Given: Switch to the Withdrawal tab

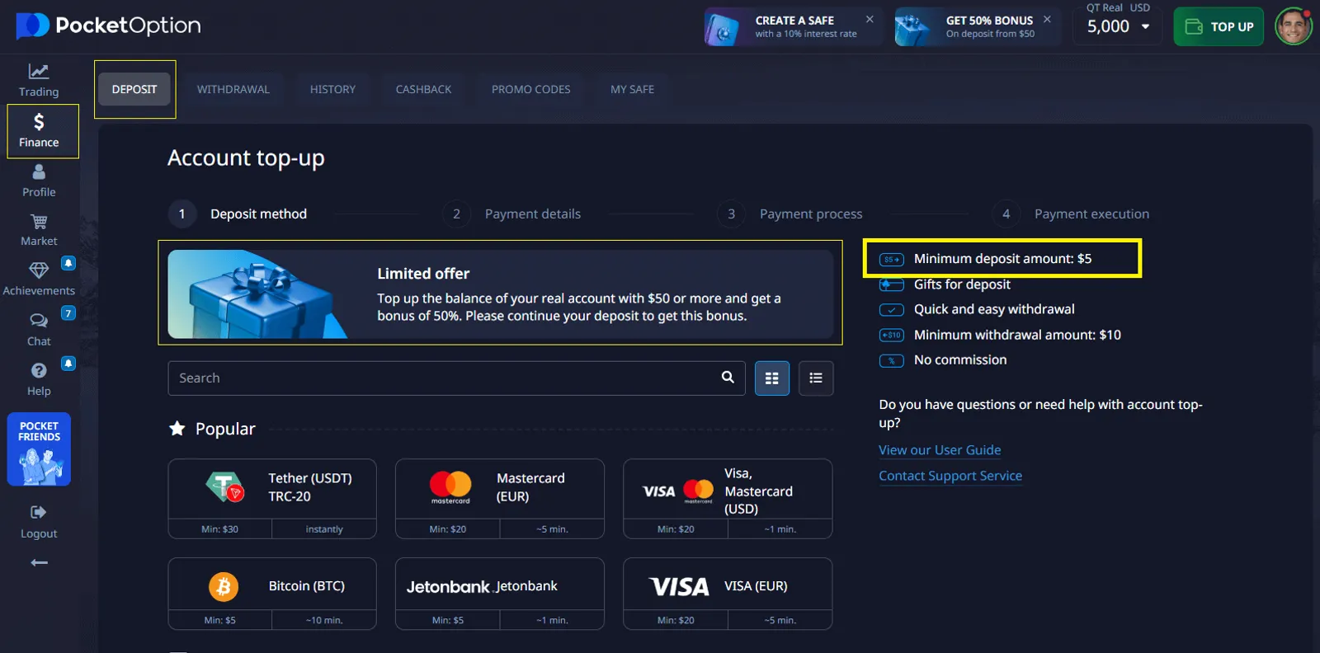Looking at the screenshot, I should (233, 89).
